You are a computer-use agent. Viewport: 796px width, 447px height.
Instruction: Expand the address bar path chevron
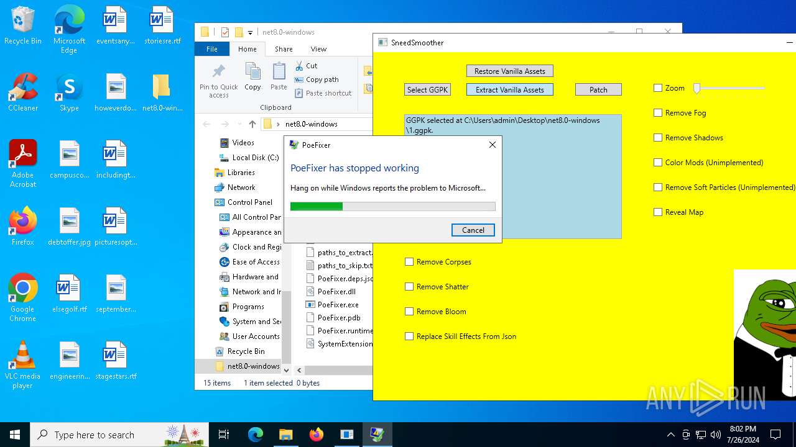tap(278, 124)
